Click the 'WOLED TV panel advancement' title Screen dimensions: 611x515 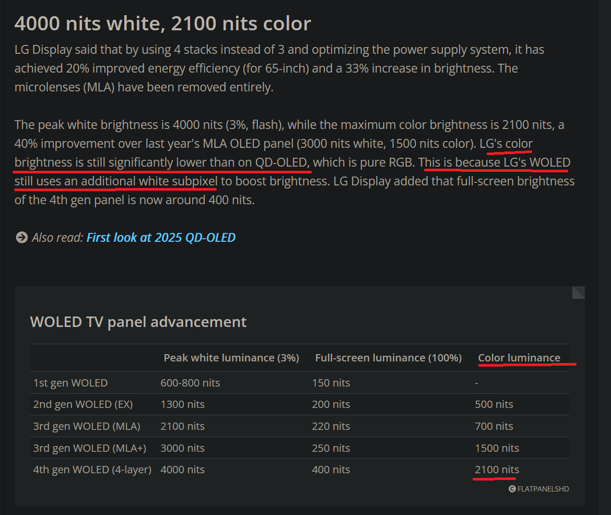pyautogui.click(x=138, y=322)
